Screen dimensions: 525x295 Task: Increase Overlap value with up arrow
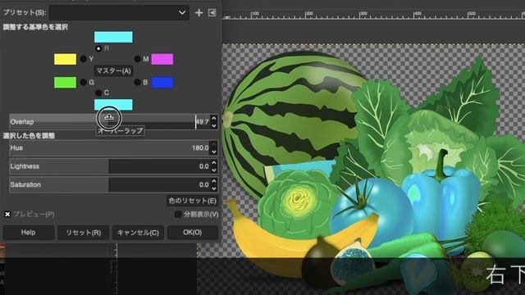tap(214, 118)
